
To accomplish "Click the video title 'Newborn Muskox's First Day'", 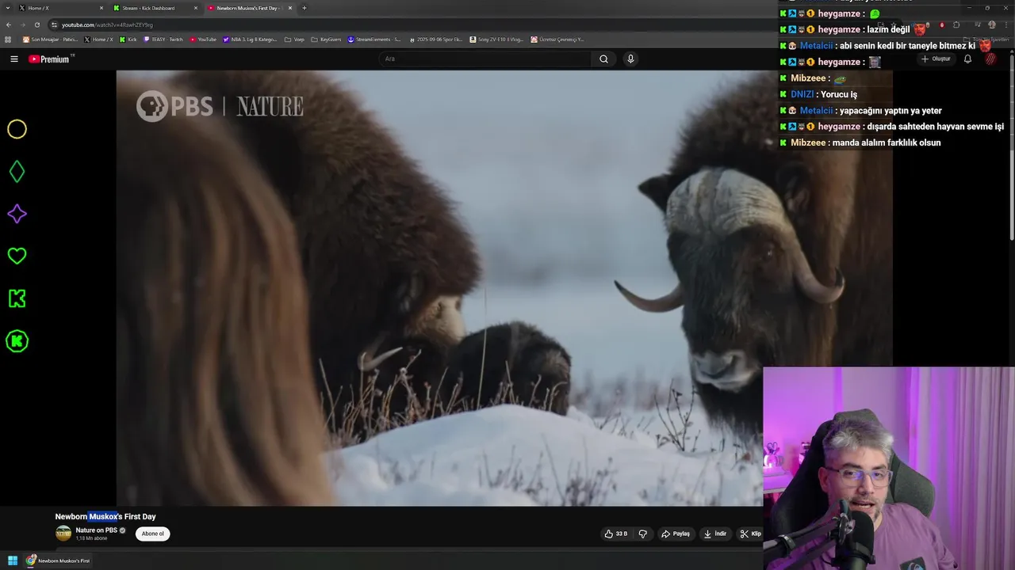I will coord(105,516).
